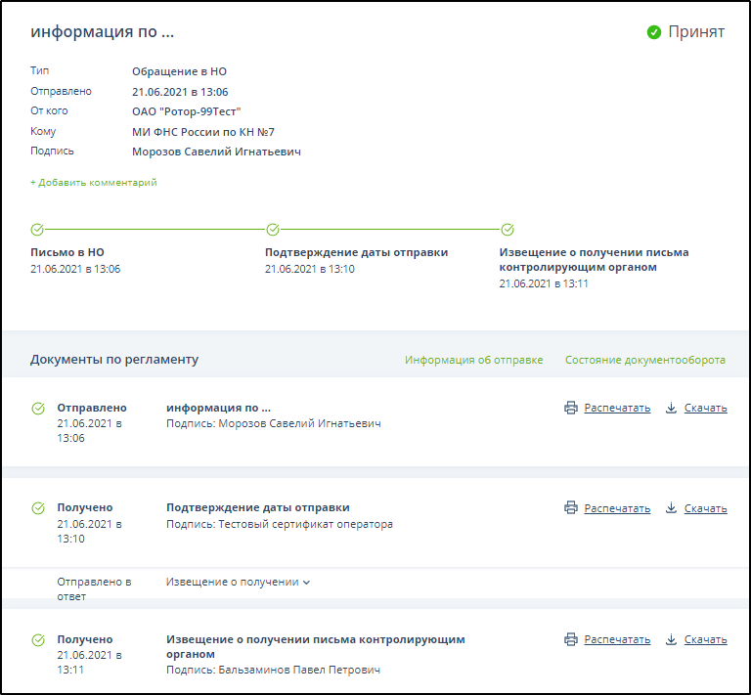Image resolution: width=751 pixels, height=695 pixels.
Task: Click printer icon in Извещение о получении письма row
Action: (x=571, y=640)
